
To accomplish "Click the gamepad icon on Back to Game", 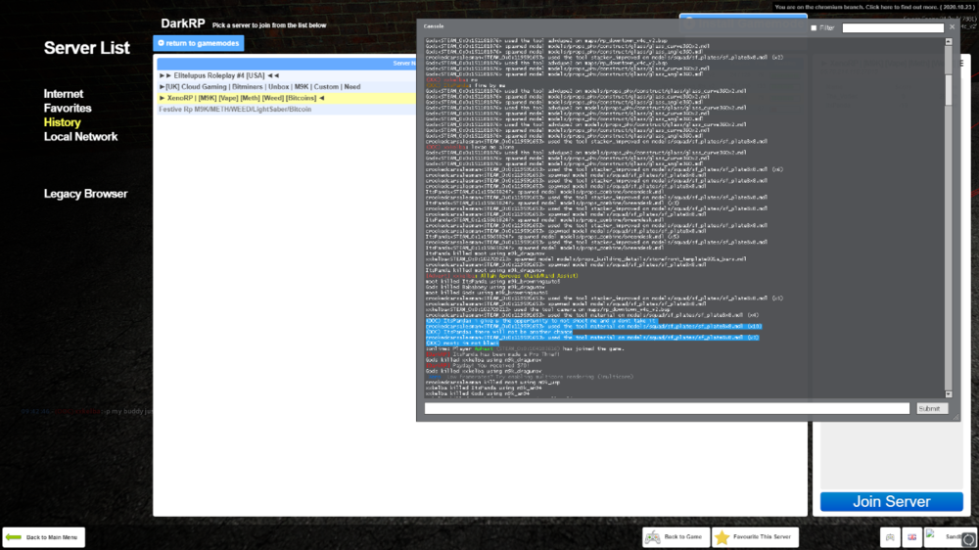I will click(653, 537).
